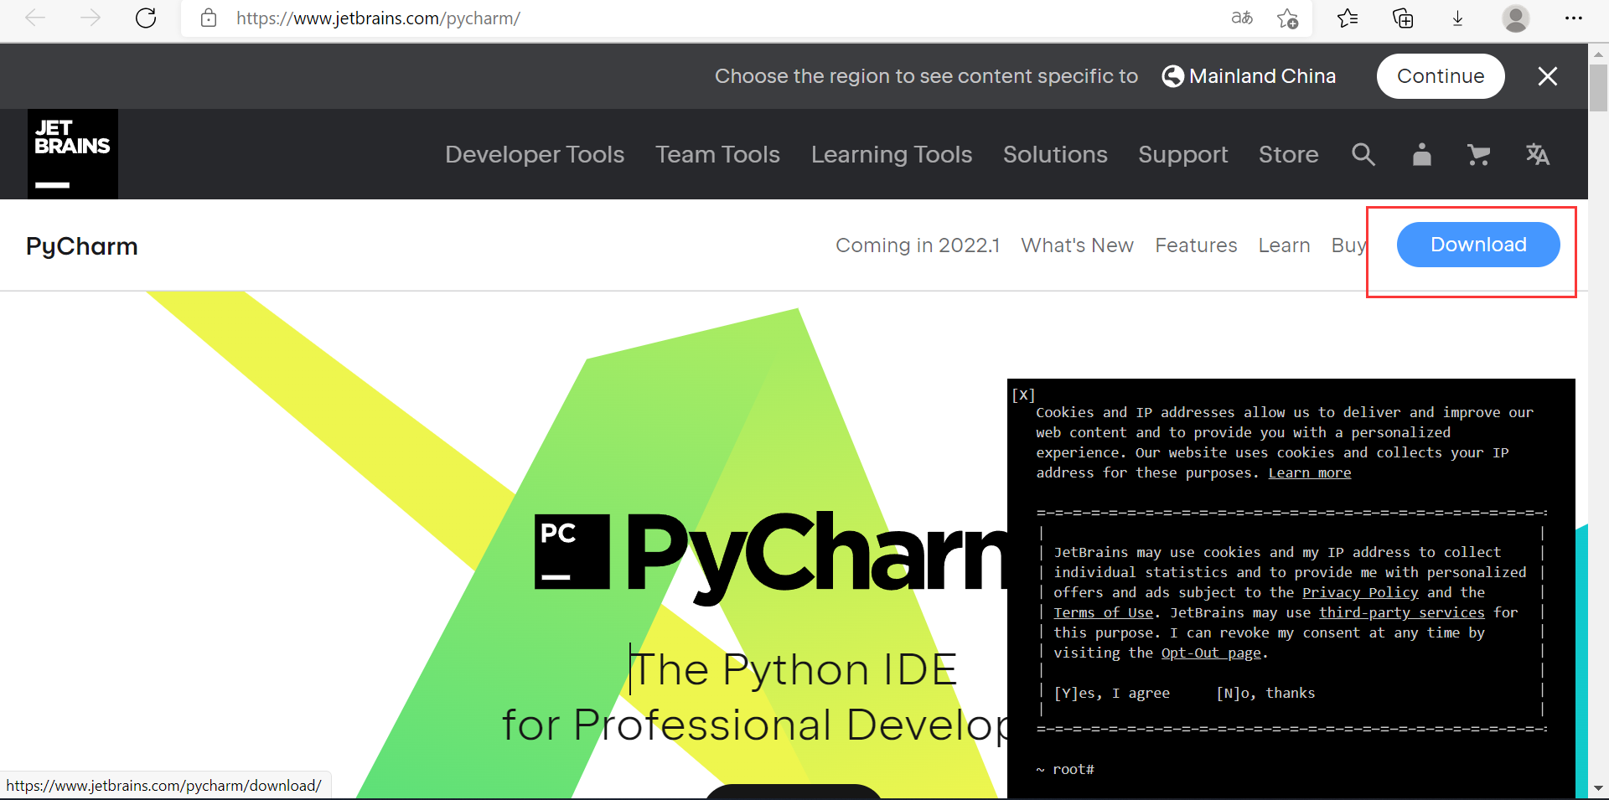Open What's New page

[x=1077, y=245]
